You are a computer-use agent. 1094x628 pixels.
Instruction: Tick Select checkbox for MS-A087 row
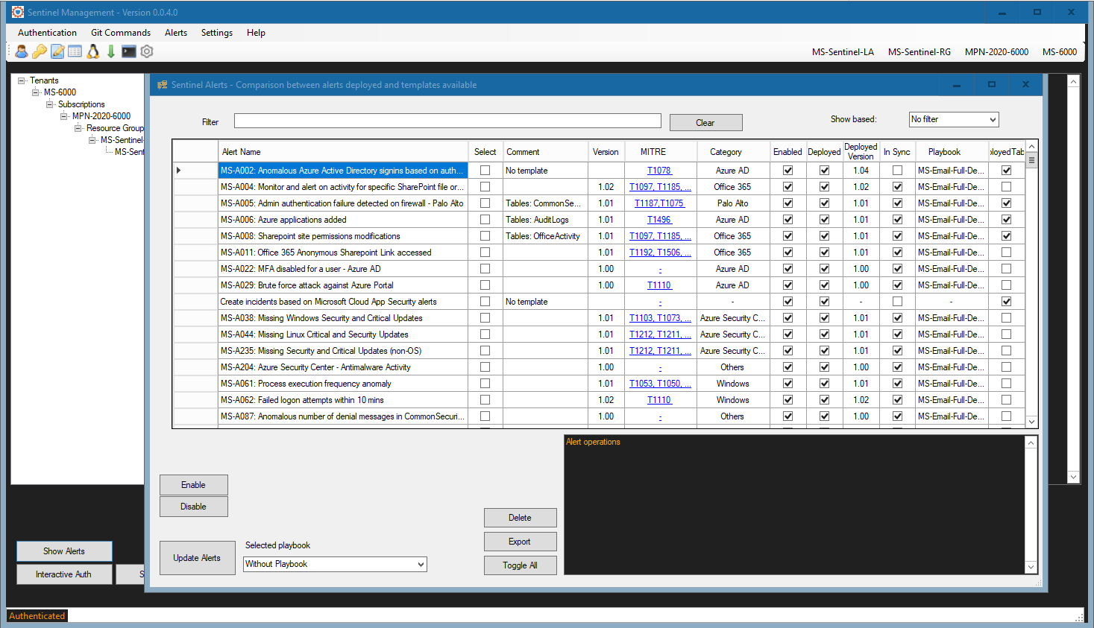tap(485, 416)
